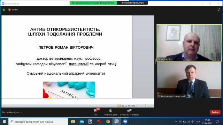Click zoom out minus button

138,106
